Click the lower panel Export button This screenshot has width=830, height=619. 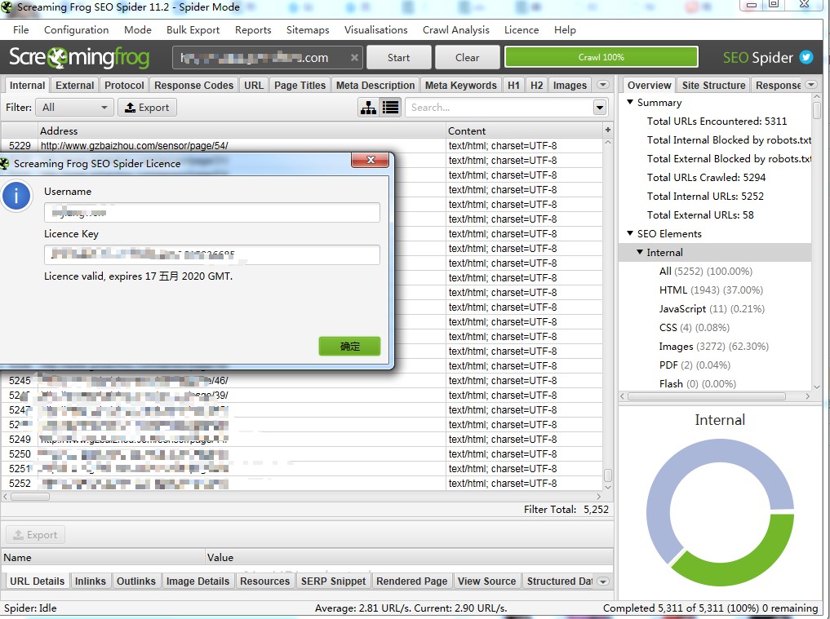(35, 535)
